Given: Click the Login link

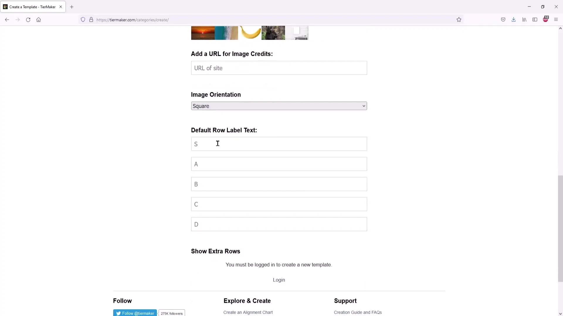Looking at the screenshot, I should (x=279, y=280).
